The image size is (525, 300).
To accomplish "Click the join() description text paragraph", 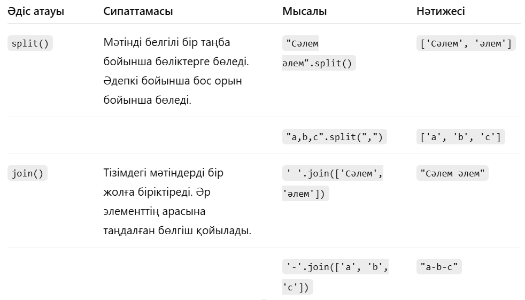I will [177, 202].
